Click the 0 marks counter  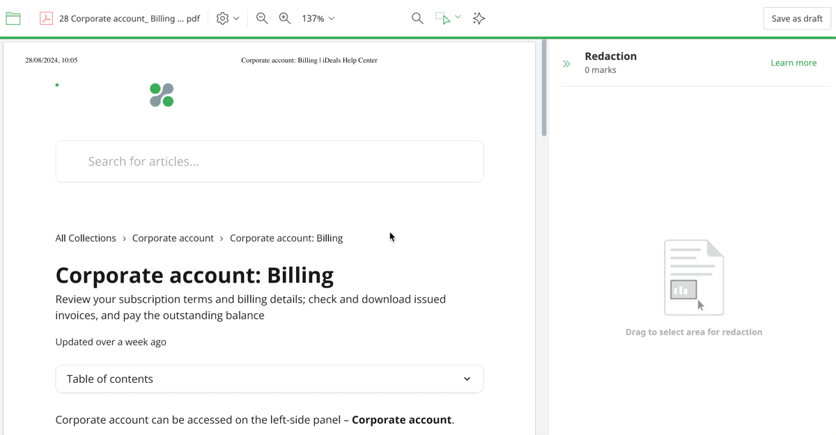point(601,70)
